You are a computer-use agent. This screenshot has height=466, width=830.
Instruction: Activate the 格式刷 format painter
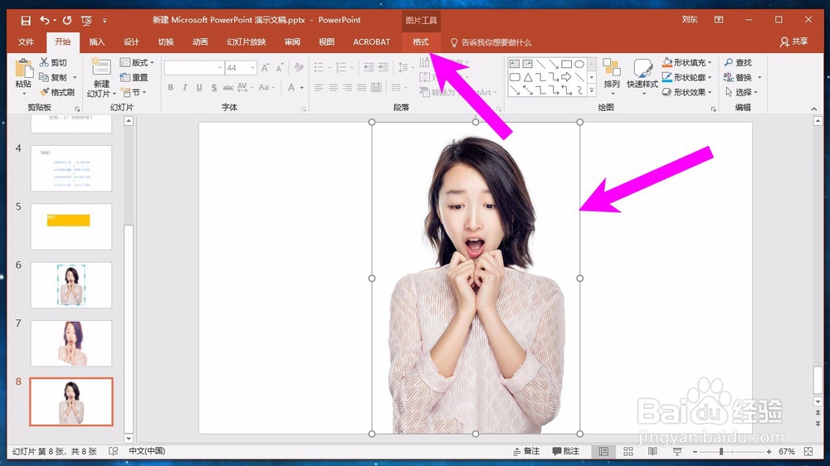[x=57, y=92]
